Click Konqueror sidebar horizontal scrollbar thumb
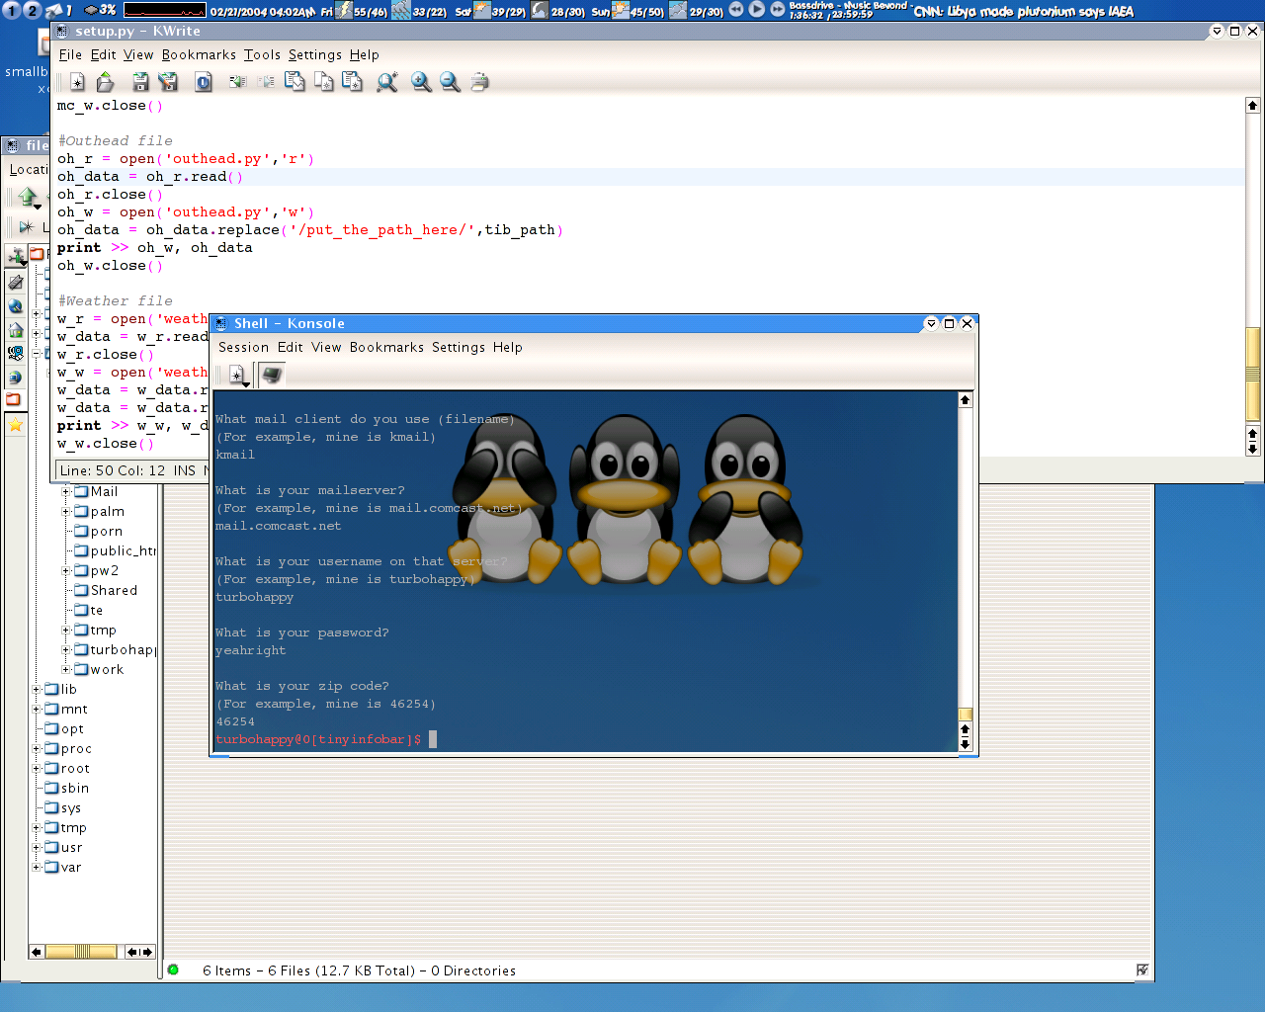The width and height of the screenshot is (1265, 1012). 81,952
